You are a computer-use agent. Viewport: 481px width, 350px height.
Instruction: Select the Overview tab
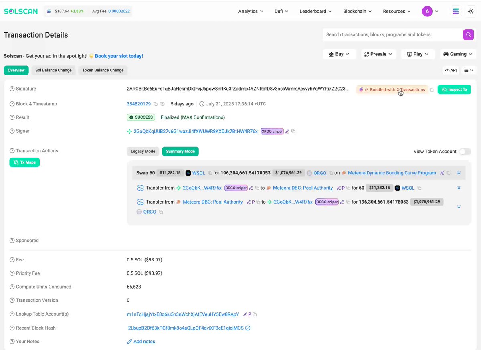coord(16,70)
